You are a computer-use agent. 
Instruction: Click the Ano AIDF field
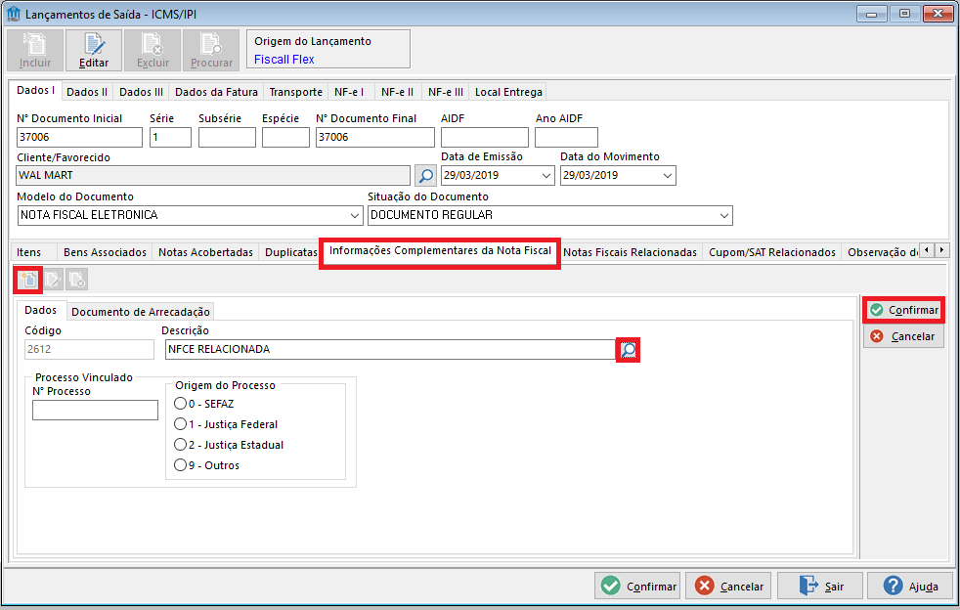(x=566, y=137)
